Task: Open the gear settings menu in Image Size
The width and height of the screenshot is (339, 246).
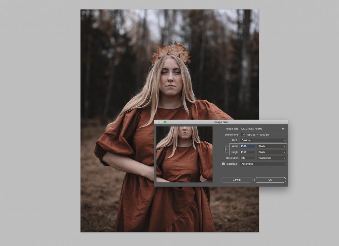Action: 283,129
